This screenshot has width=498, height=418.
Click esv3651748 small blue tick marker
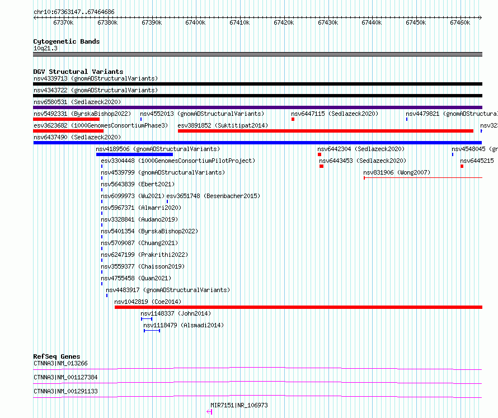167,201
